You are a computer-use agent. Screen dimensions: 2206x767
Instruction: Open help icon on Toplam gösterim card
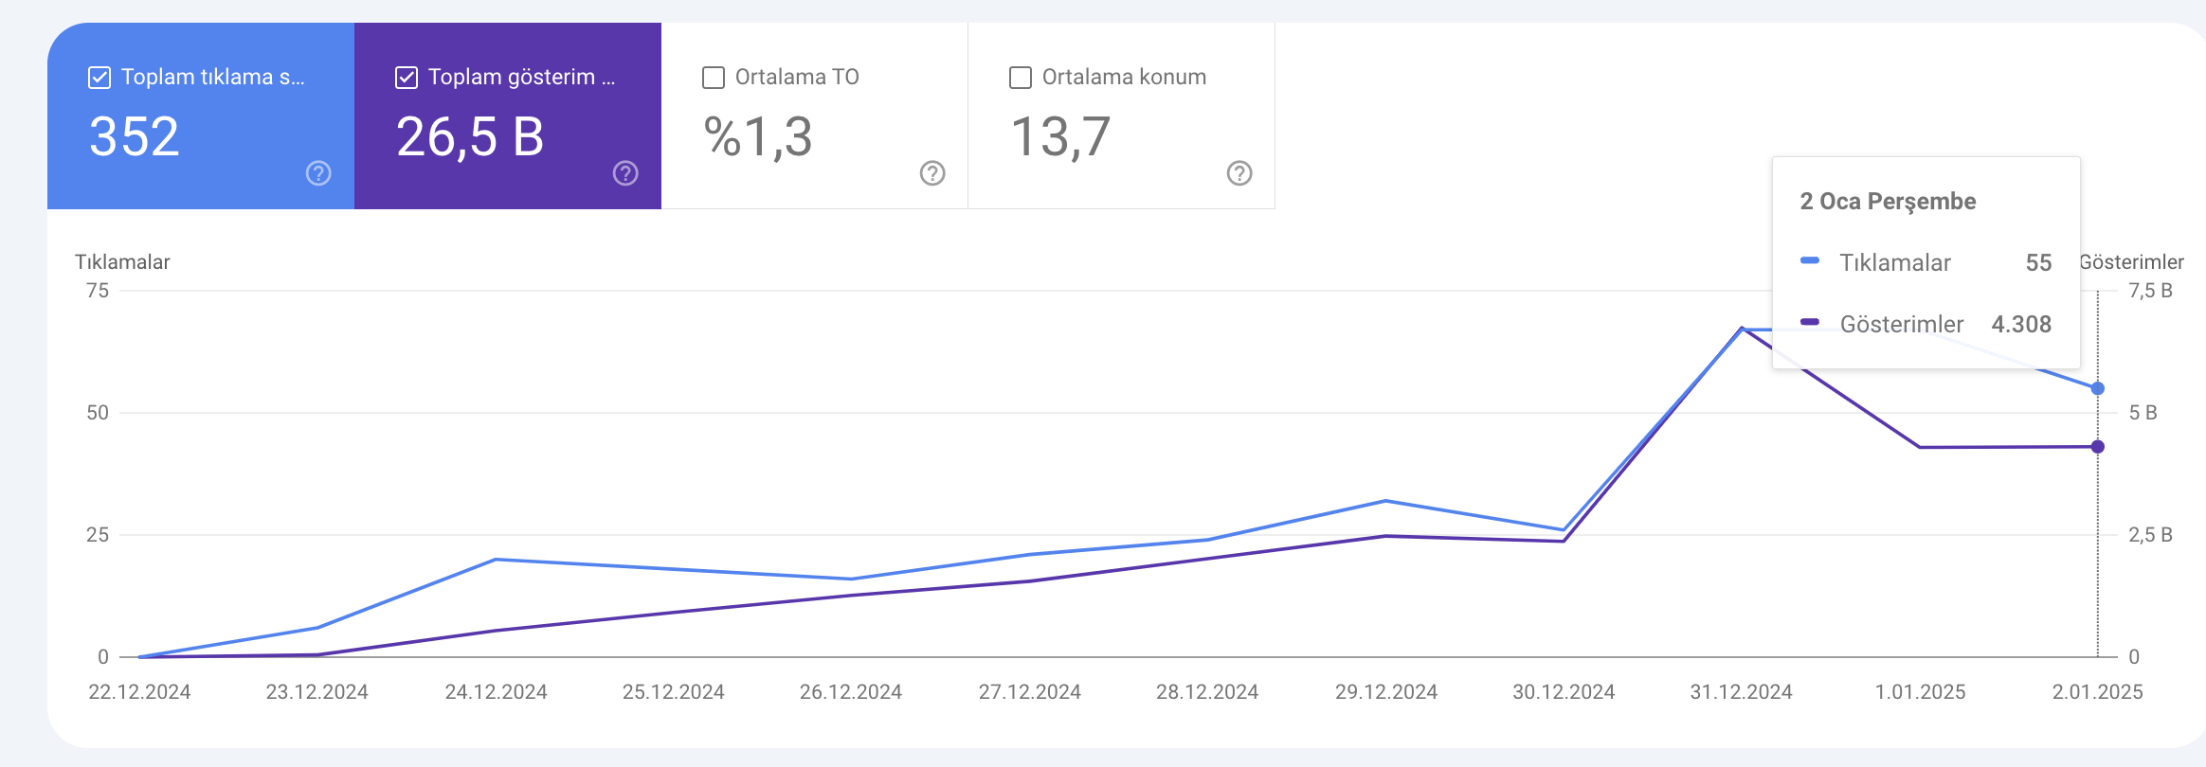pyautogui.click(x=625, y=173)
